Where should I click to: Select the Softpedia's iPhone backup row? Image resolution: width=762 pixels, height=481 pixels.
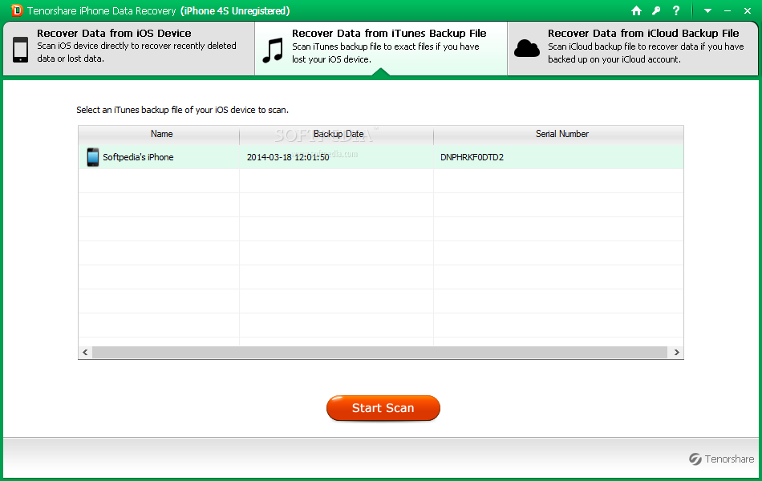click(381, 157)
